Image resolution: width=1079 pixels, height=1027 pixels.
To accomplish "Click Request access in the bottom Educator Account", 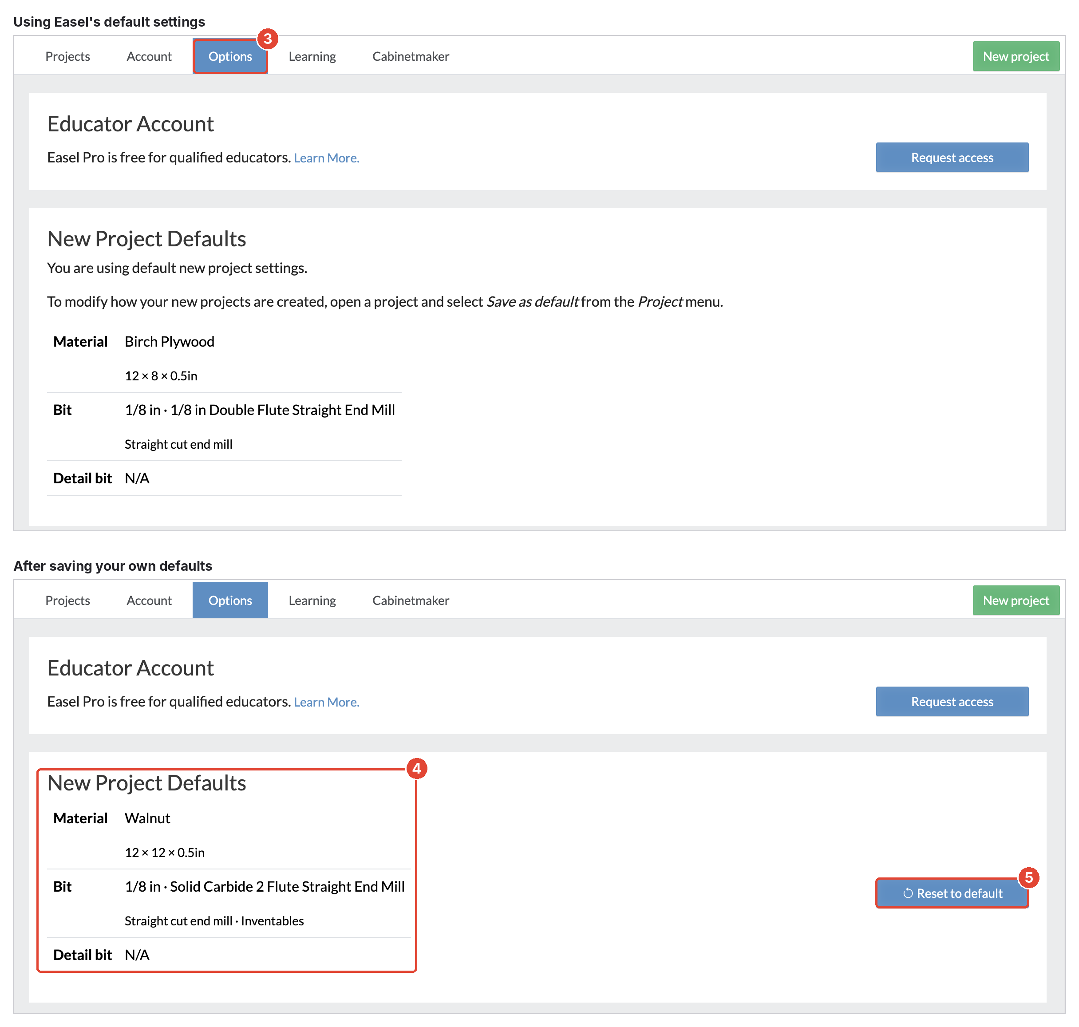I will [952, 702].
